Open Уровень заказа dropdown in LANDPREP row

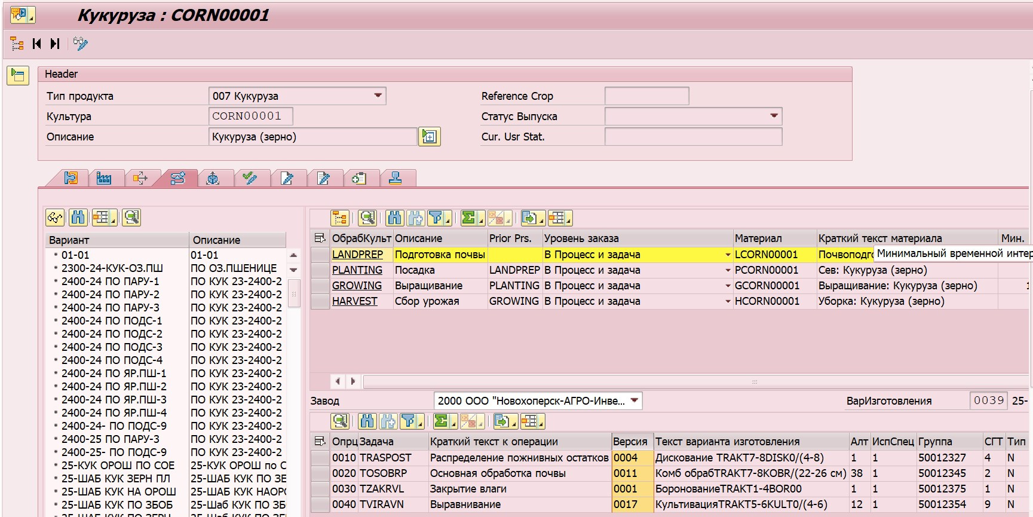[x=727, y=255]
